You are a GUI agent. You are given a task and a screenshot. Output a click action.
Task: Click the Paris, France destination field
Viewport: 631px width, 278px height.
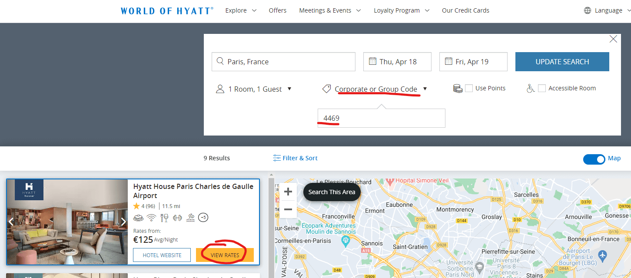click(283, 62)
